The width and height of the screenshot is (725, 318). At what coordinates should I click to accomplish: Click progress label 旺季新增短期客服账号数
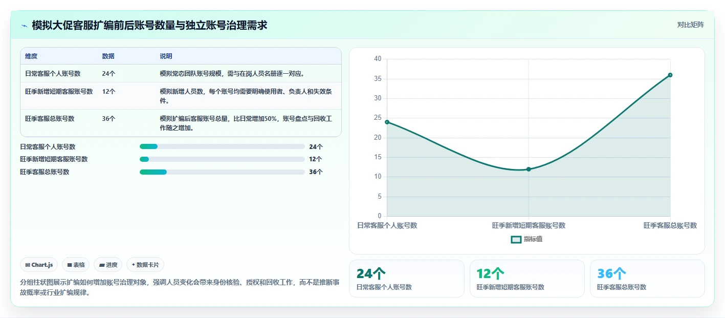[54, 159]
